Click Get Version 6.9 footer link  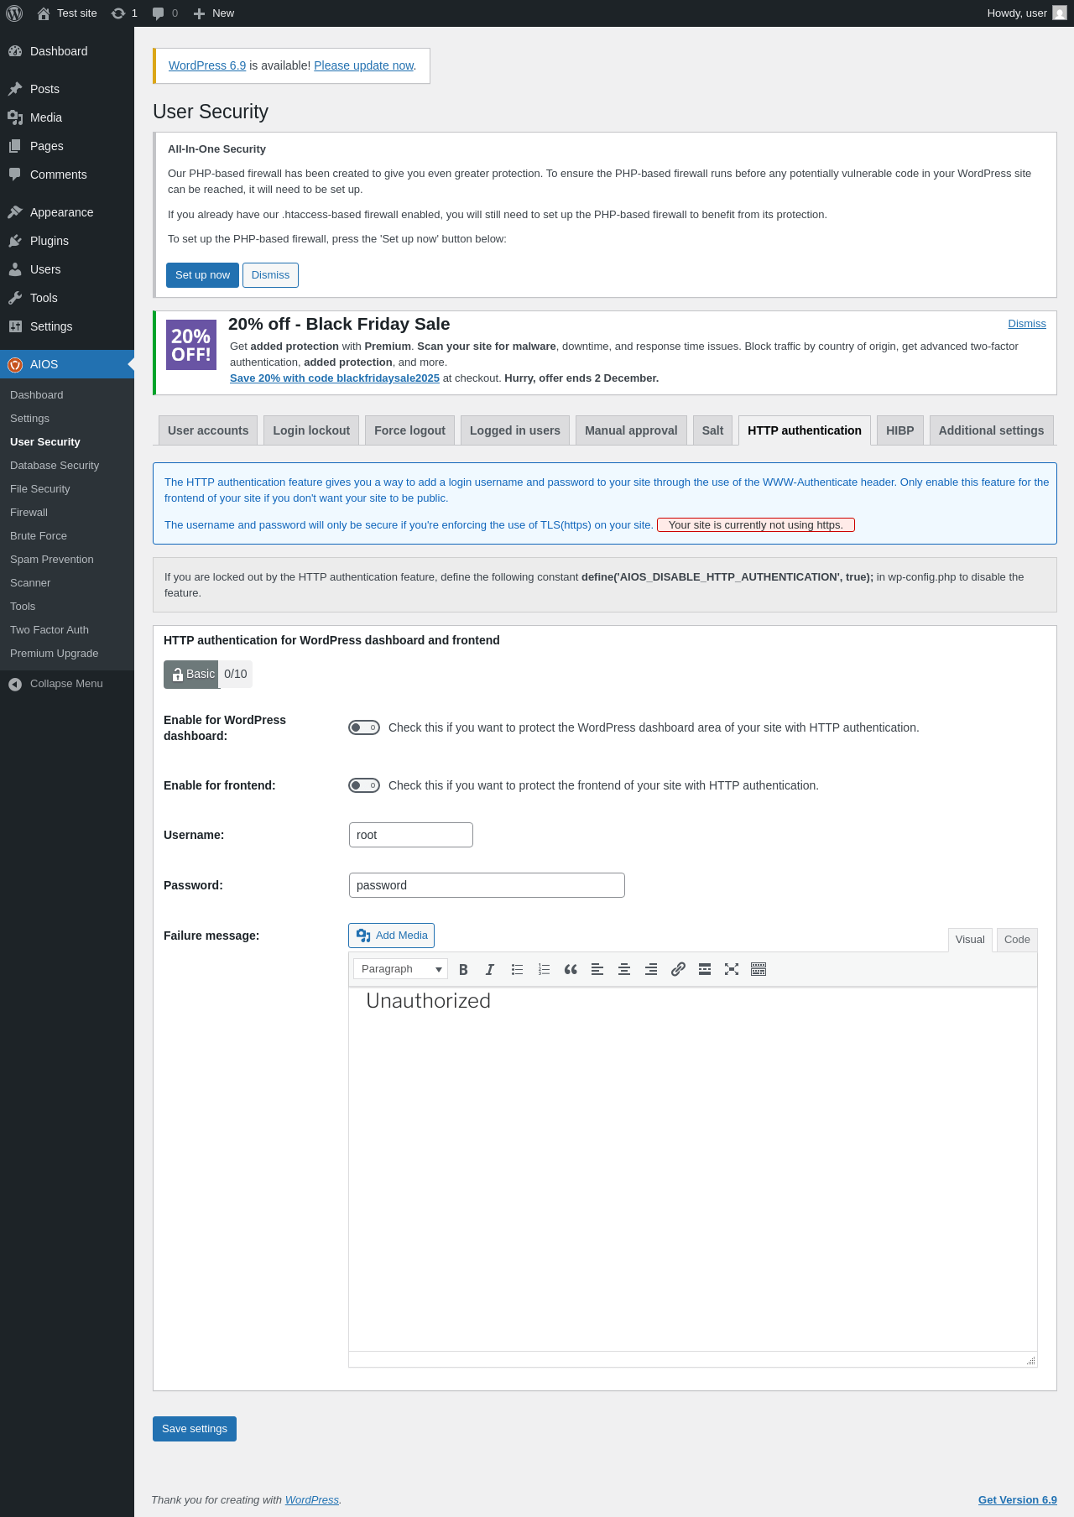click(1018, 1500)
